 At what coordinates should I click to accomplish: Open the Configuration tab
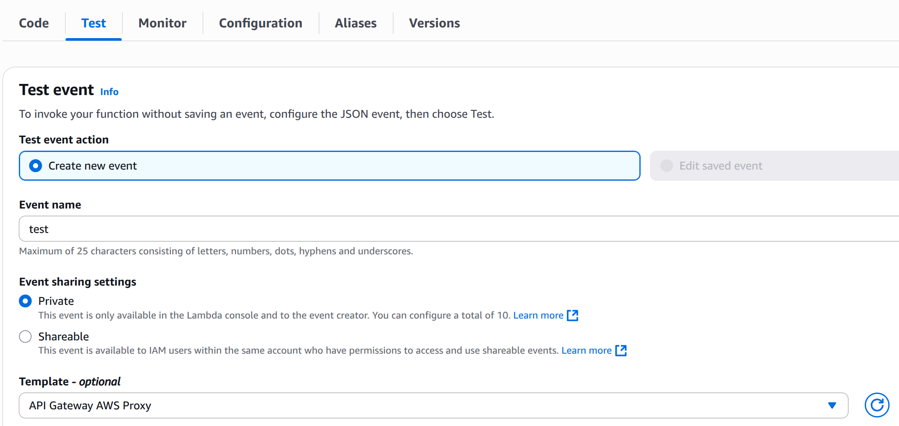click(261, 23)
